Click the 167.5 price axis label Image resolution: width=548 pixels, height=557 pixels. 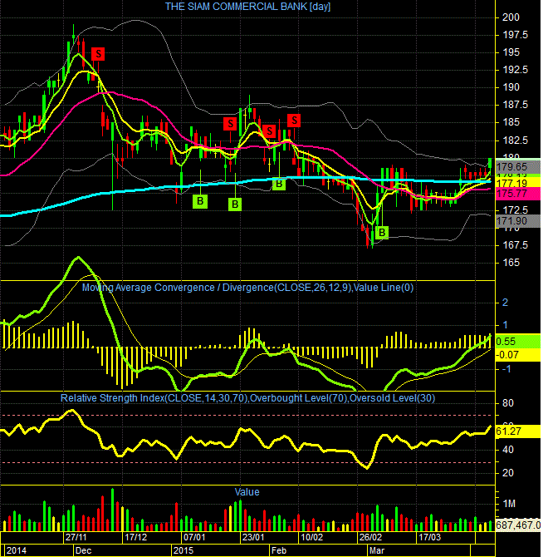(x=516, y=245)
